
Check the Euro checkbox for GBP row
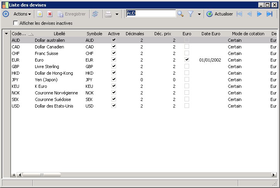[x=187, y=66]
